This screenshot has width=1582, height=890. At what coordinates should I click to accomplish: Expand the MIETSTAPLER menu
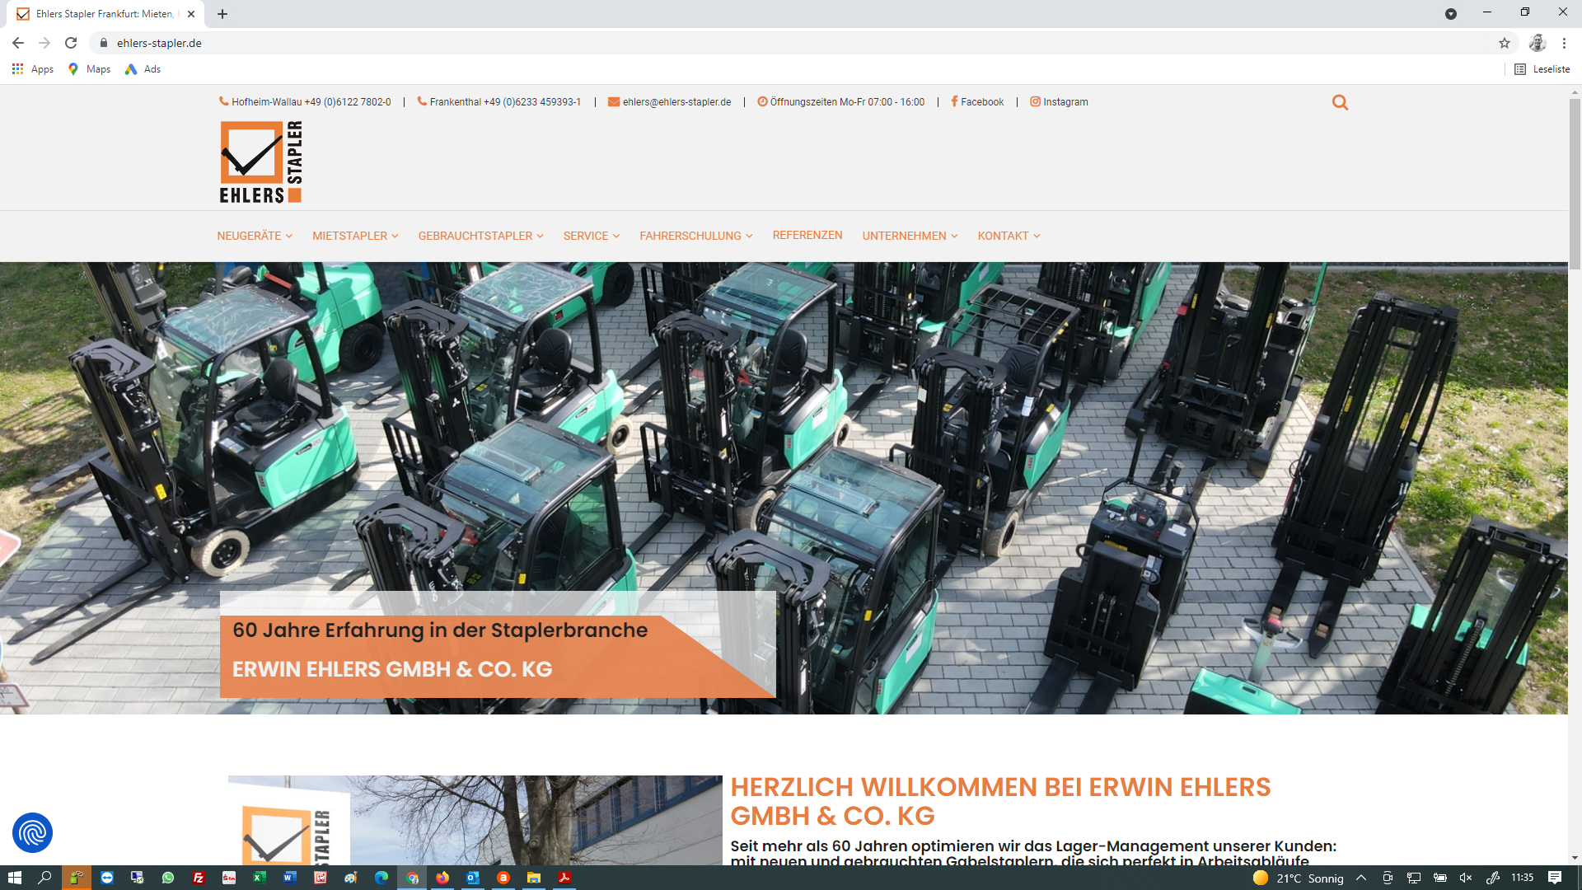pyautogui.click(x=355, y=236)
